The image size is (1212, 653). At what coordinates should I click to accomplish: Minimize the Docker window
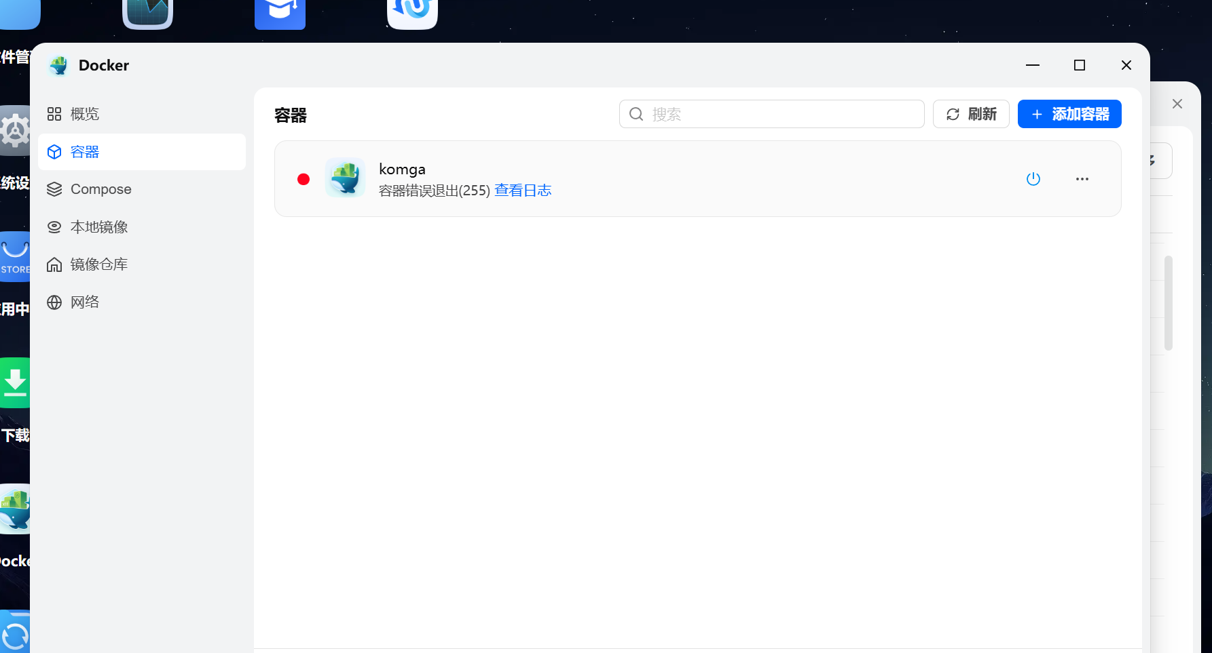click(1033, 65)
